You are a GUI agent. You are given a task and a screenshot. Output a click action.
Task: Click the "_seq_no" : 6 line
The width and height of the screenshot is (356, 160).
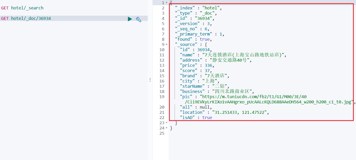192,29
